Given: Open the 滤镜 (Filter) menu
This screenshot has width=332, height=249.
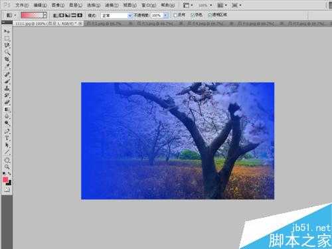Looking at the screenshot, I should [112, 5].
